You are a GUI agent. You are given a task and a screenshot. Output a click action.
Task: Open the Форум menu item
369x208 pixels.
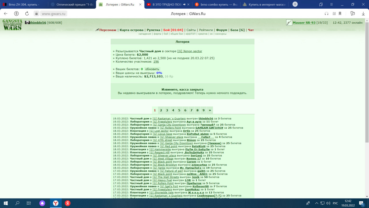(x=222, y=30)
